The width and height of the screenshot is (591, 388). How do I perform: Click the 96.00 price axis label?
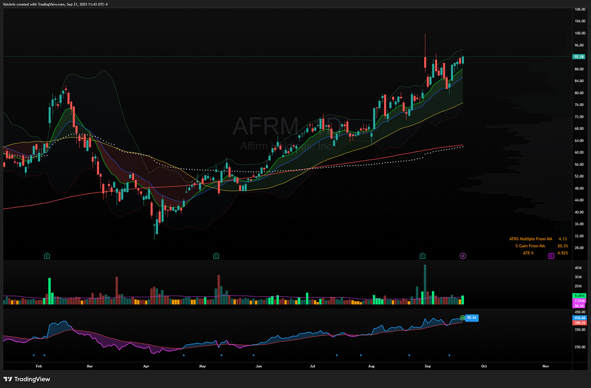coord(580,45)
